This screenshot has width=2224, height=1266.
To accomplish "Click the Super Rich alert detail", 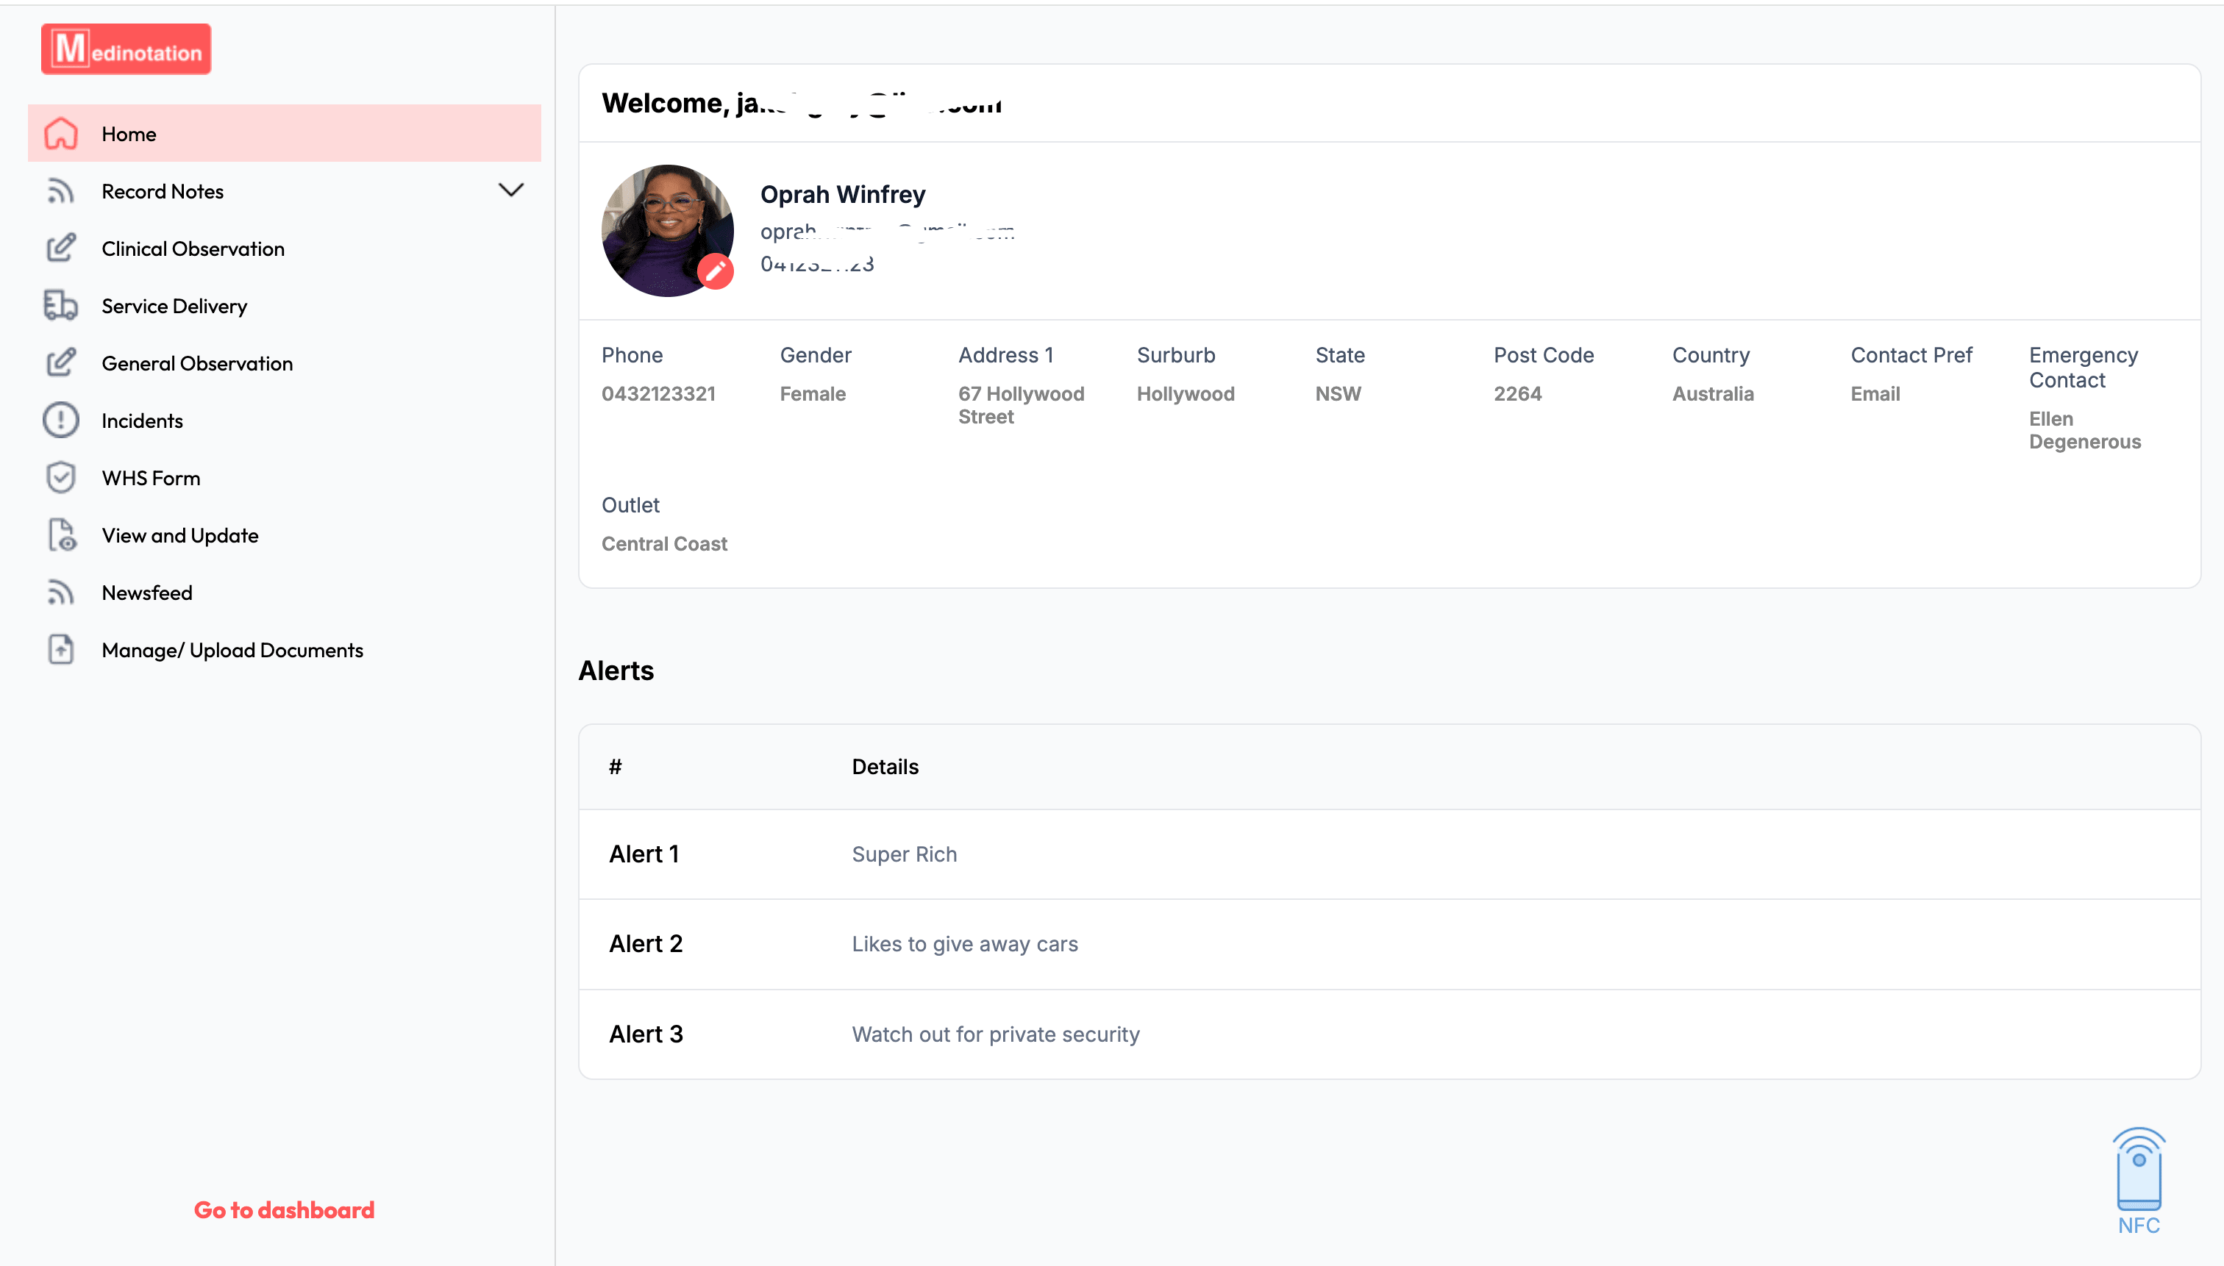I will point(905,854).
